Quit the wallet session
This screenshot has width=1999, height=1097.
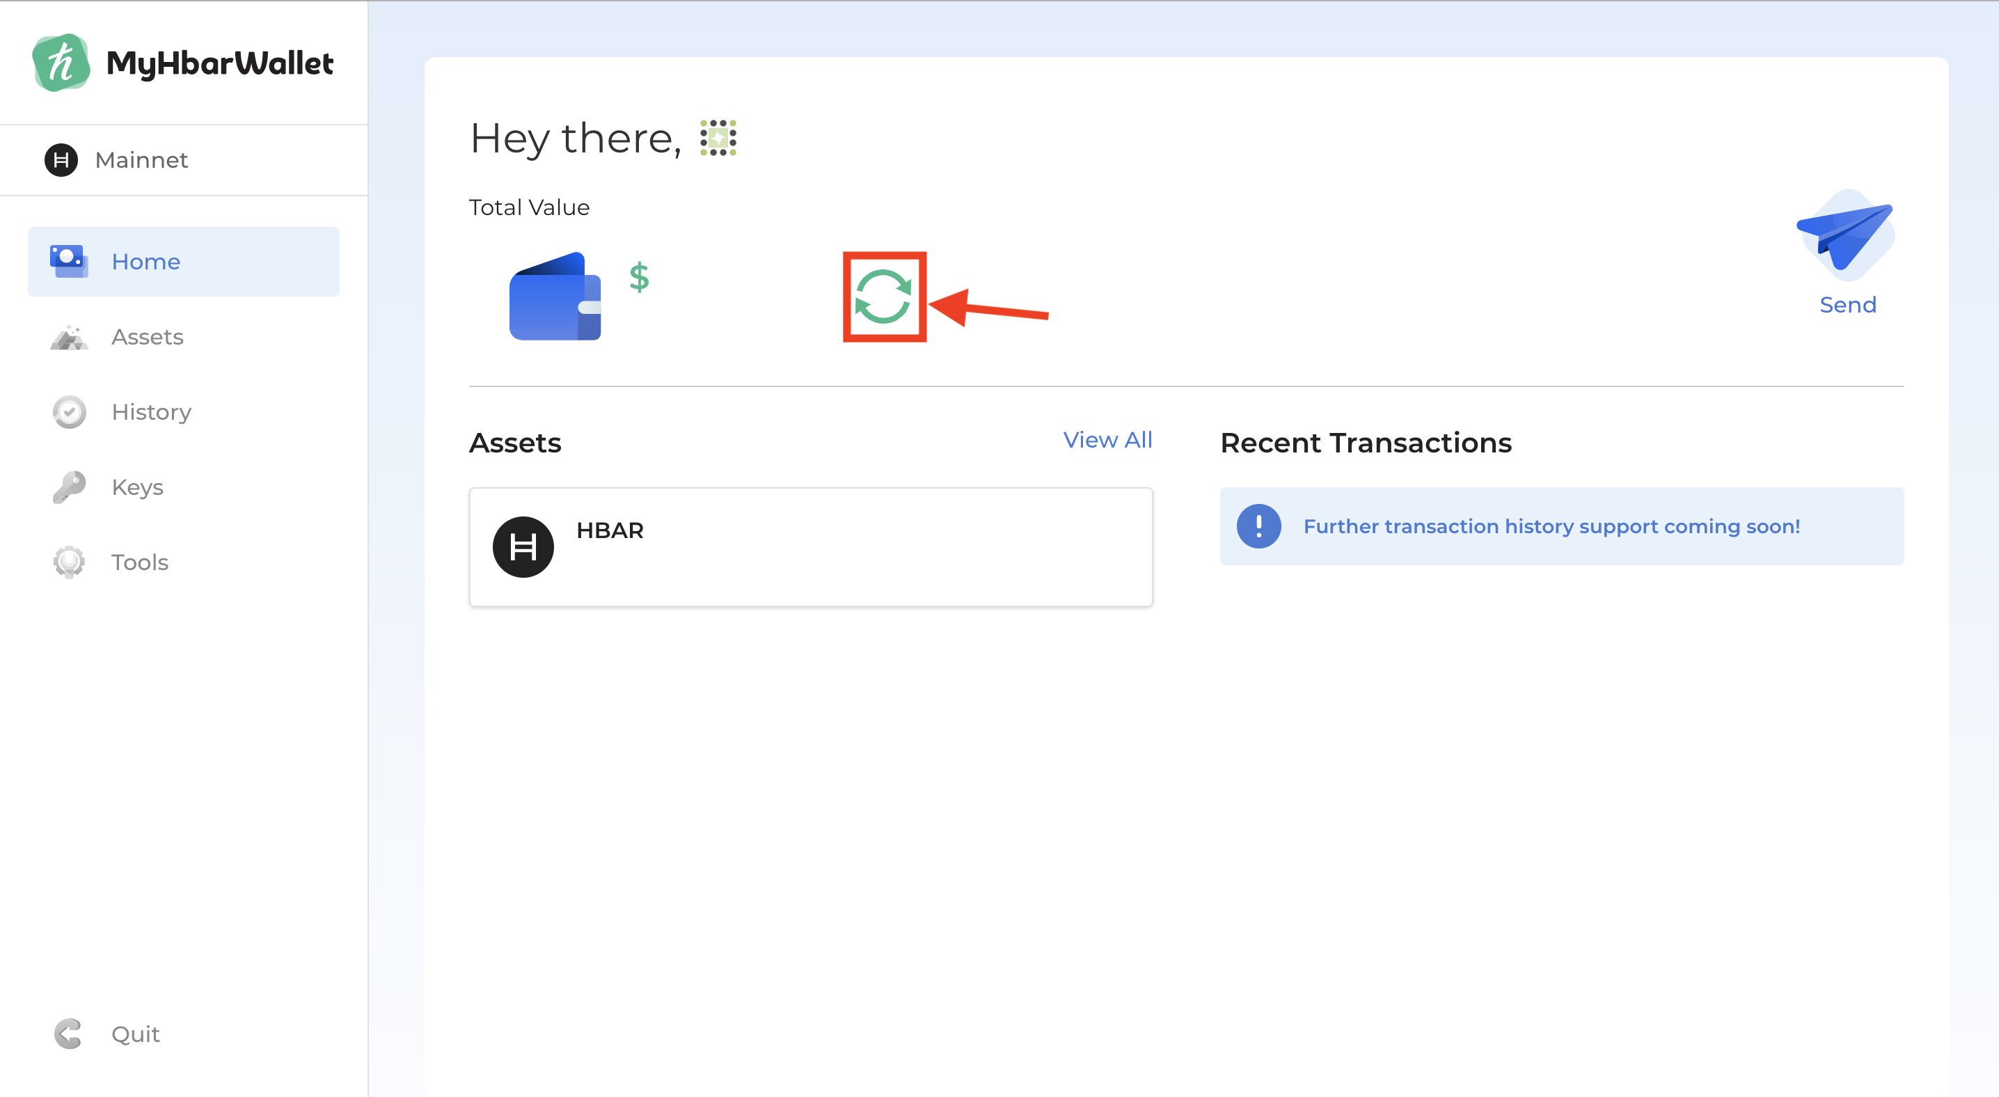(135, 1034)
